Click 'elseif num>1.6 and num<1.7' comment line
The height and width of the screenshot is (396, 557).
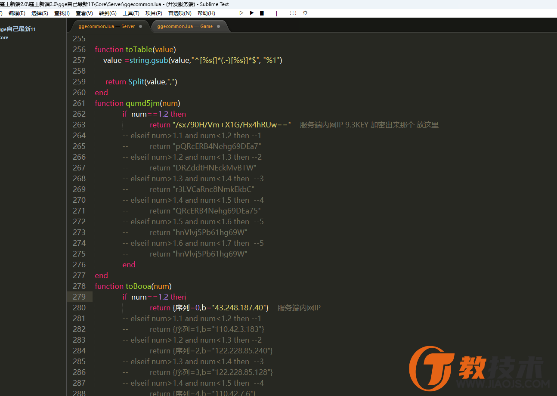[193, 243]
